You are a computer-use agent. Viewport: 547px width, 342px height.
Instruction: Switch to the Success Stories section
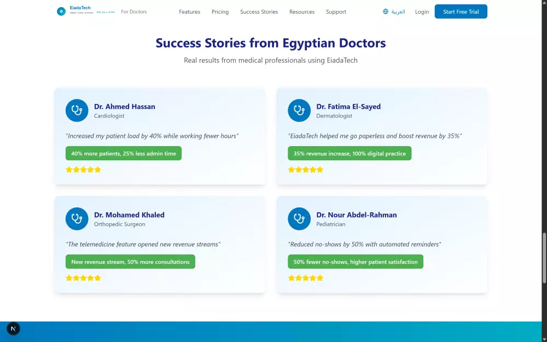259,11
